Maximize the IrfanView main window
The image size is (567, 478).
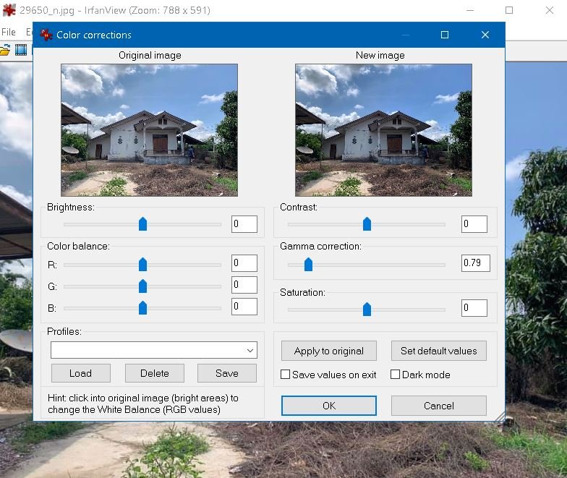click(509, 10)
